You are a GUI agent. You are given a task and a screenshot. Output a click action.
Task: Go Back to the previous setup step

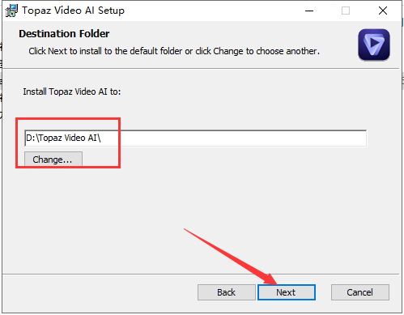pyautogui.click(x=226, y=292)
